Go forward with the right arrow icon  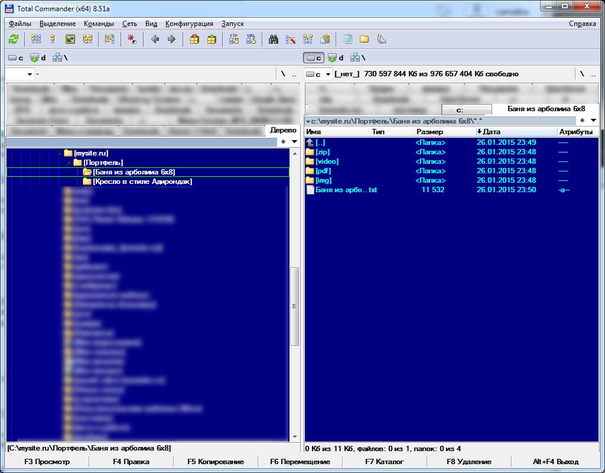[x=172, y=39]
